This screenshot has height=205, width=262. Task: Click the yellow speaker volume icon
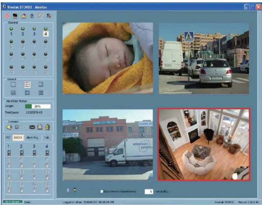[9, 127]
